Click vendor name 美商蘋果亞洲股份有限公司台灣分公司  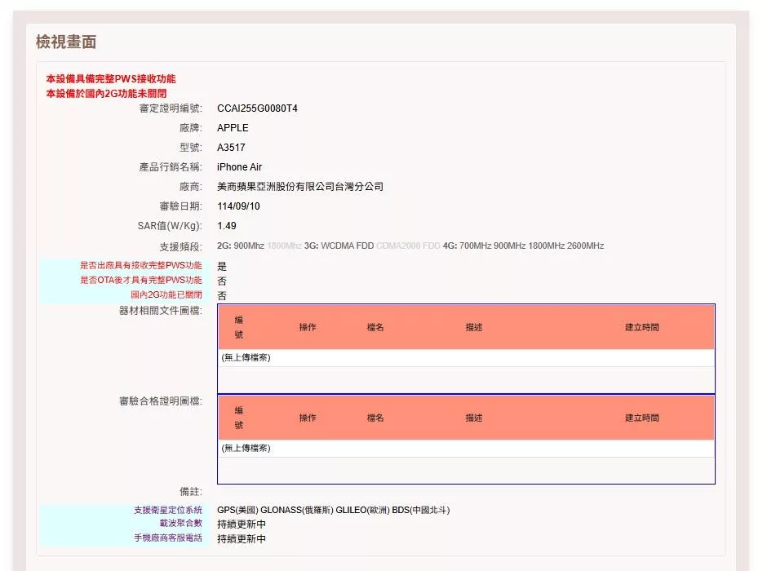click(x=299, y=187)
